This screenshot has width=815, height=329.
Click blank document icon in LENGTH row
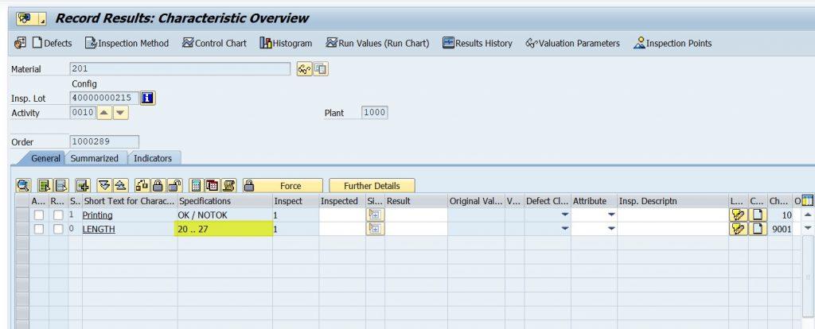pos(758,229)
